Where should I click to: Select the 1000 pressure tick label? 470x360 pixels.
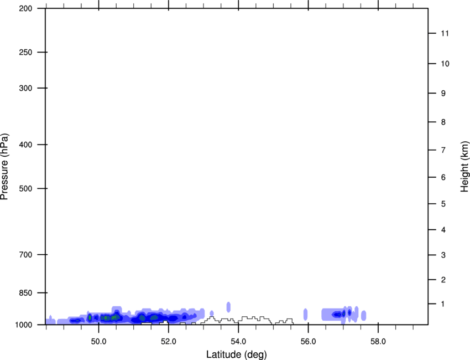click(x=23, y=325)
